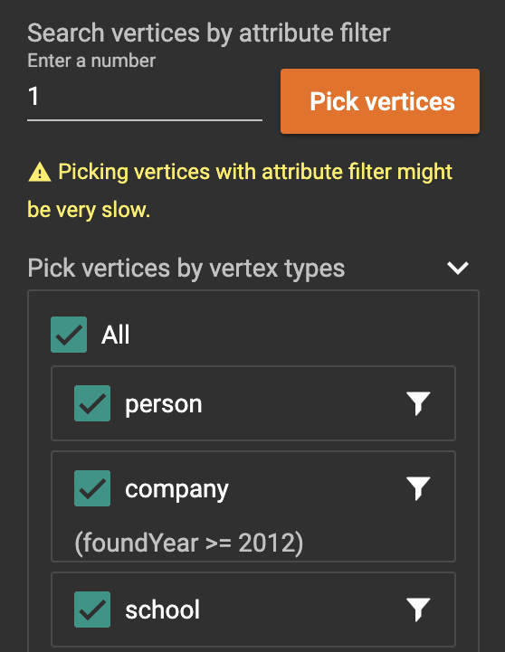The image size is (505, 652).
Task: Open the attribute filter for person
Action: pos(418,403)
